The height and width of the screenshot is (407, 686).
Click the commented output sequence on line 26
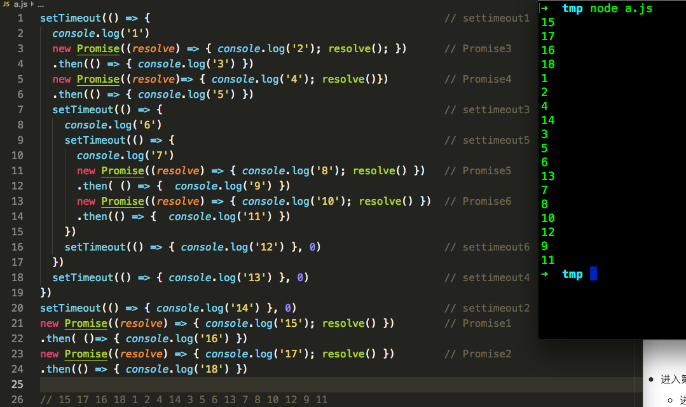tap(184, 399)
